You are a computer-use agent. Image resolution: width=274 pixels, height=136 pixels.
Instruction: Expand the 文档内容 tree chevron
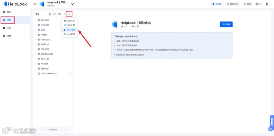coord(36,25)
